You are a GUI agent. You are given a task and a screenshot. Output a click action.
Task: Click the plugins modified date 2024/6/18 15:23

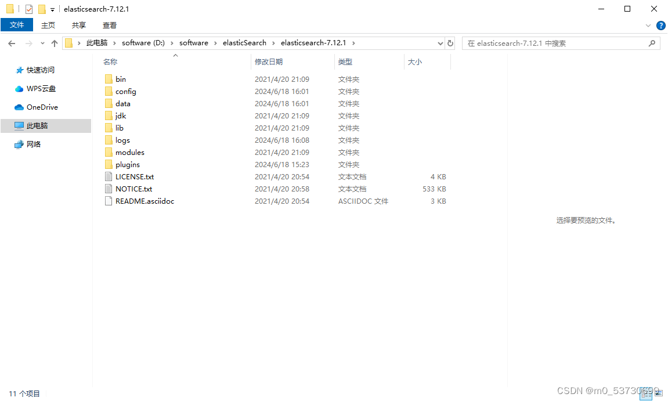point(282,164)
